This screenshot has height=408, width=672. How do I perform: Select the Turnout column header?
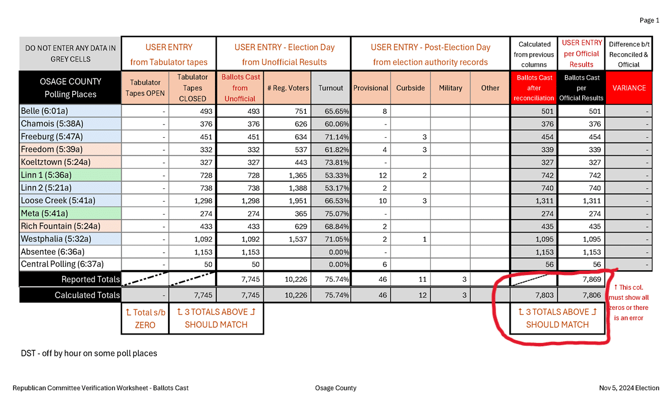click(x=331, y=88)
